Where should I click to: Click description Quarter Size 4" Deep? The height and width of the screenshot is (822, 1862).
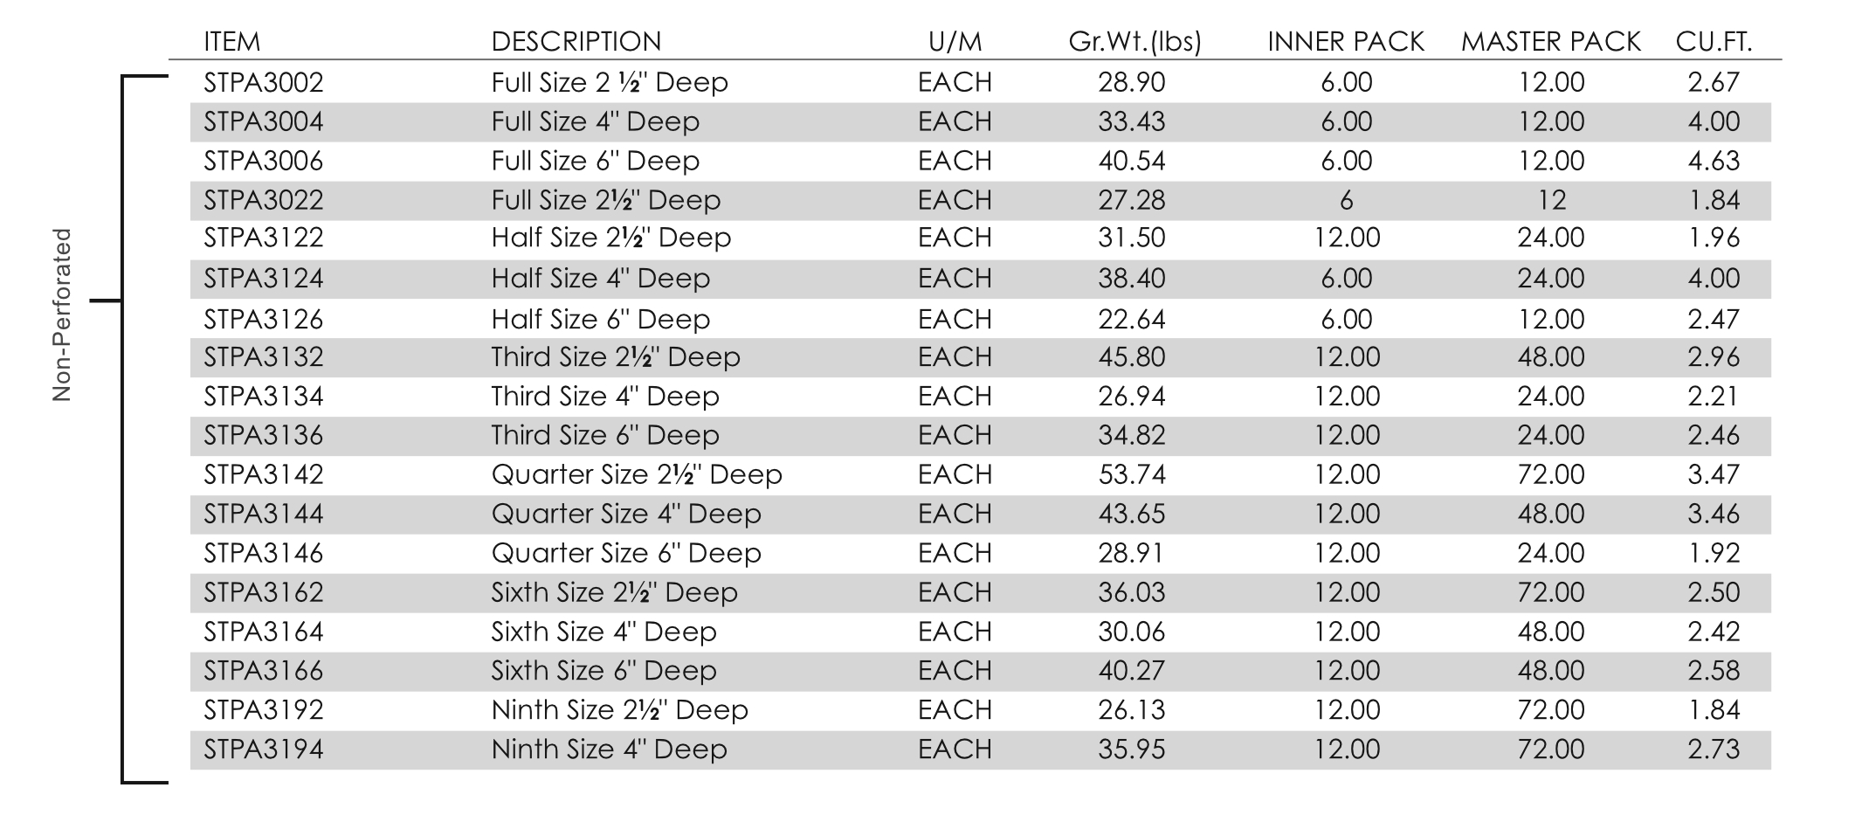pyautogui.click(x=625, y=514)
